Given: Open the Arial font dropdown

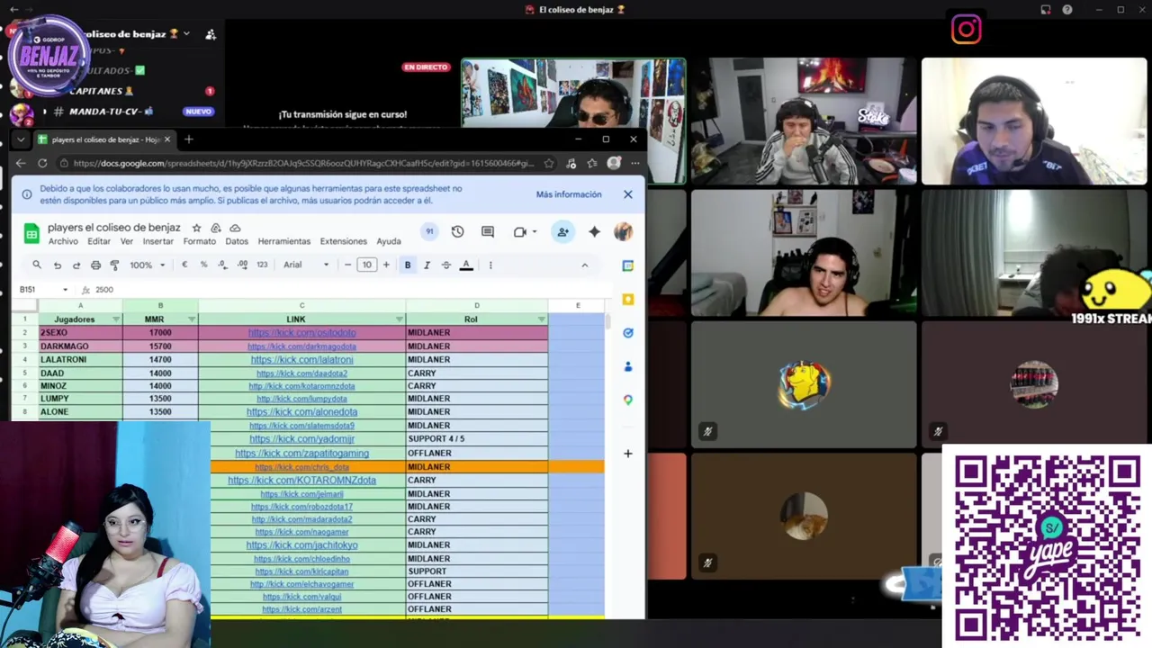Looking at the screenshot, I should [x=306, y=265].
